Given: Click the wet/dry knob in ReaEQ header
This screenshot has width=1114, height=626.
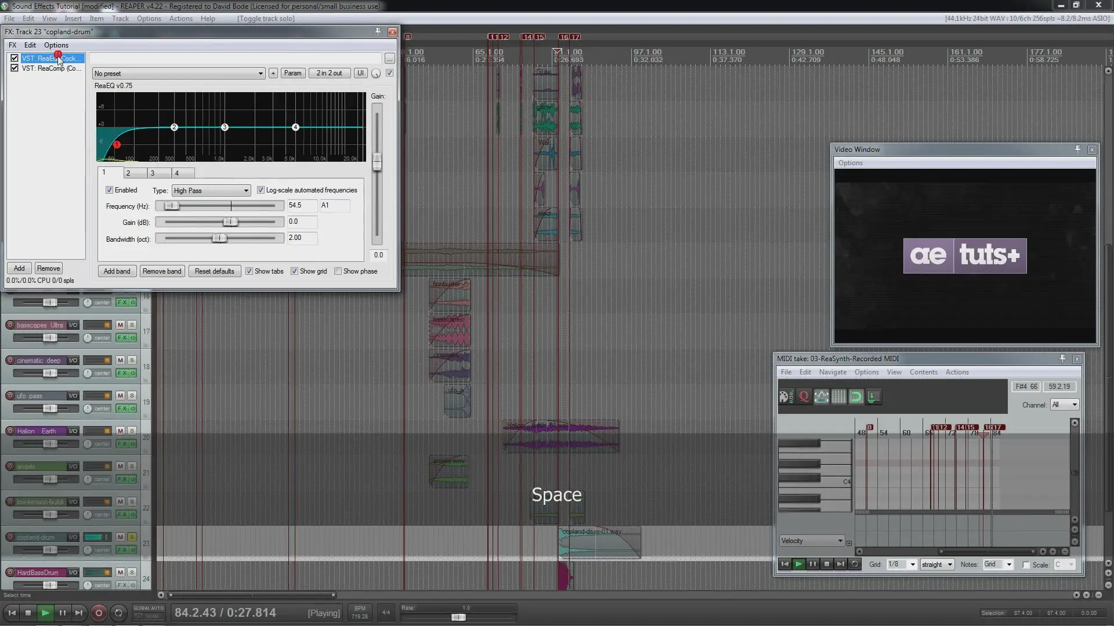Looking at the screenshot, I should [376, 74].
